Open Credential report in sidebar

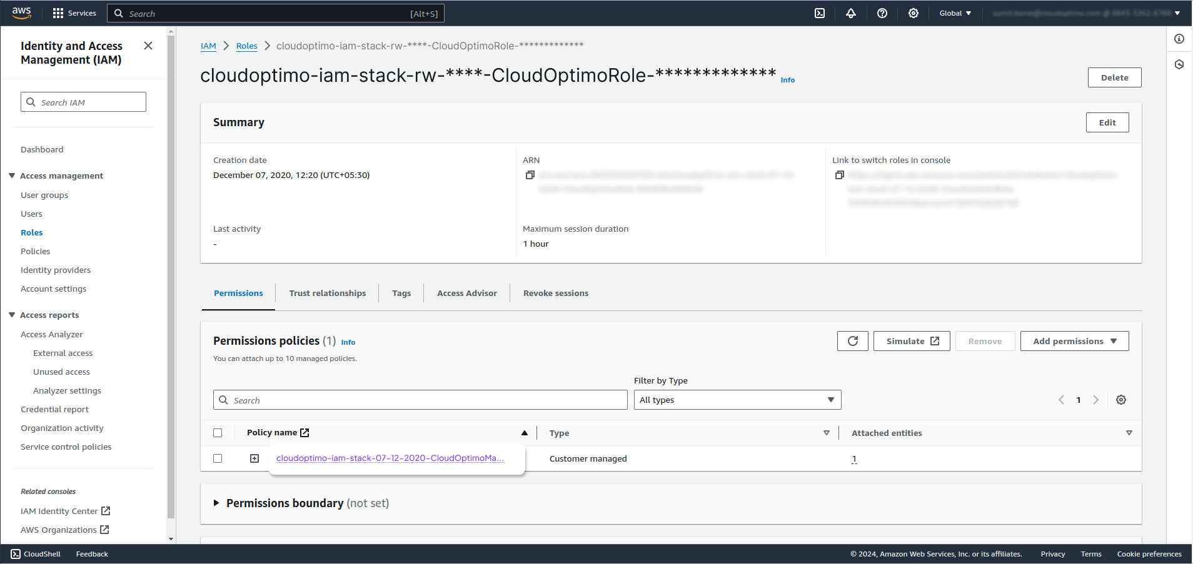tap(54, 409)
